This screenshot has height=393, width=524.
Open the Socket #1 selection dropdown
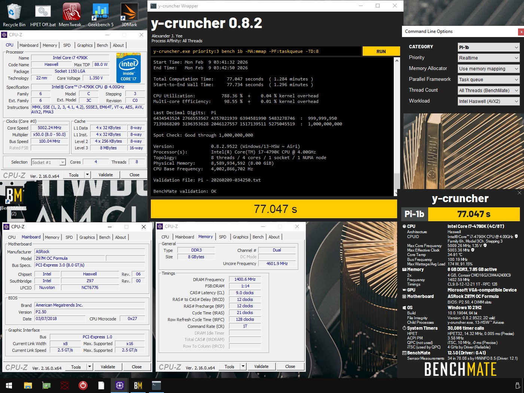pyautogui.click(x=48, y=162)
